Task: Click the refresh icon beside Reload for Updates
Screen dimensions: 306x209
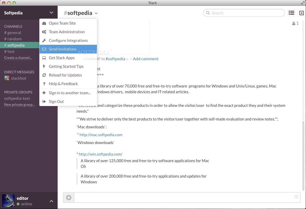Action: [x=44, y=75]
